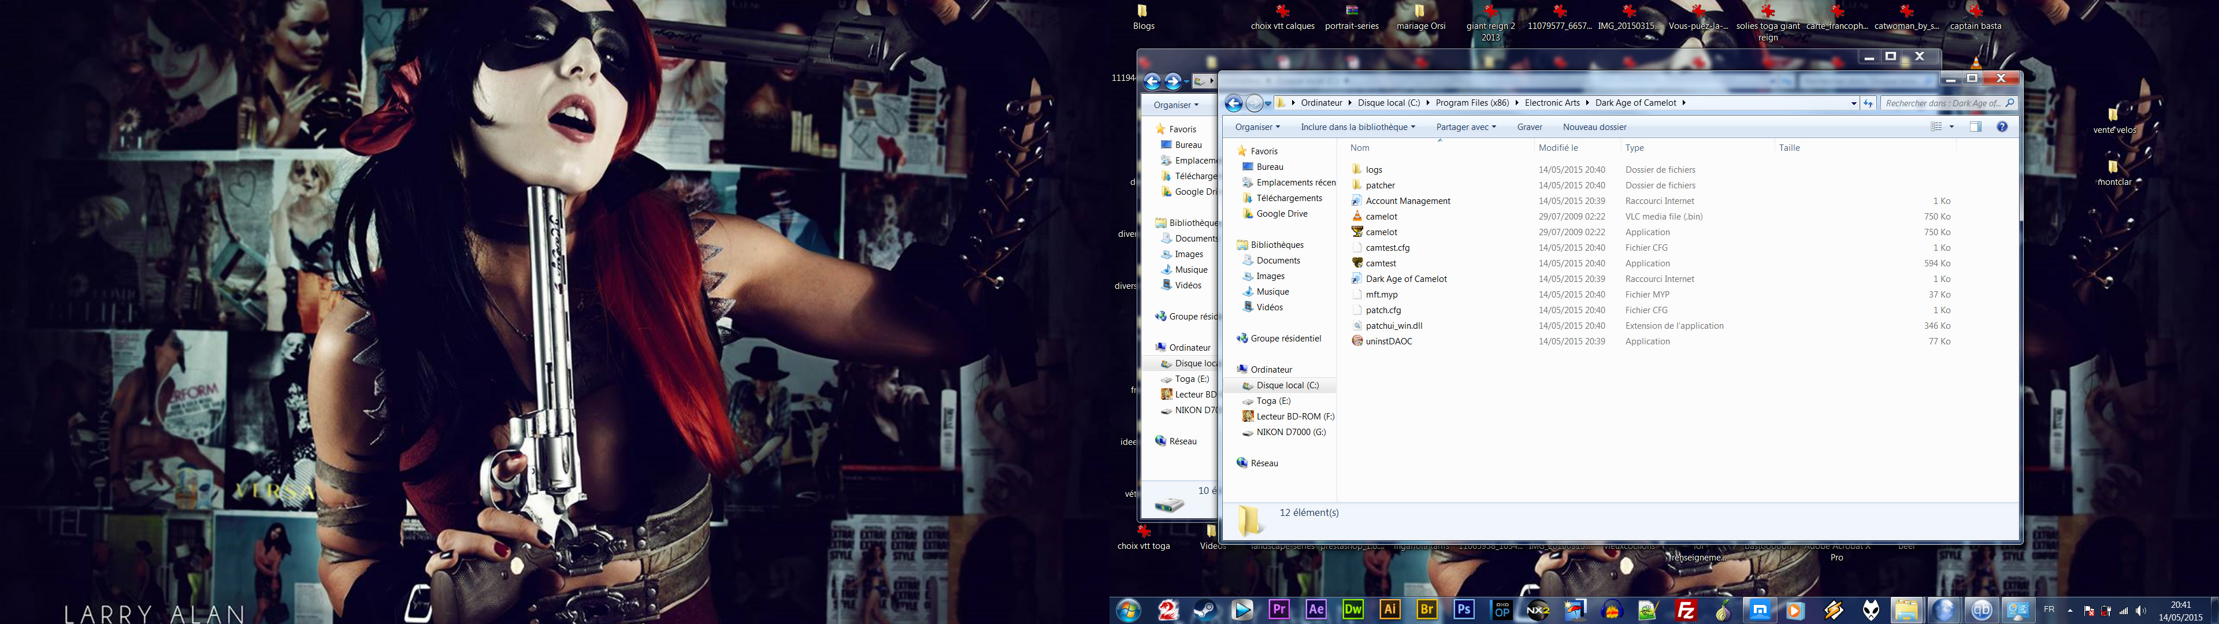The height and width of the screenshot is (624, 2219).
Task: Select Toga (E:) drive in front window
Action: (1273, 401)
